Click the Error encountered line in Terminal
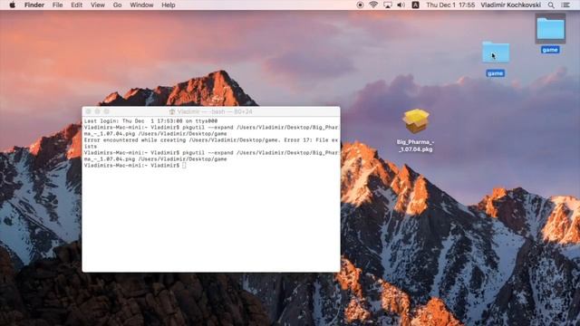 (x=211, y=143)
